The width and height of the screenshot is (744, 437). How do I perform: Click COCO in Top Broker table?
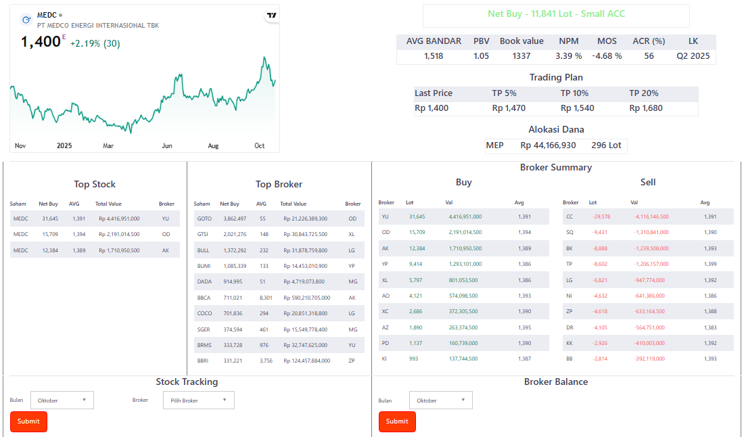point(204,314)
